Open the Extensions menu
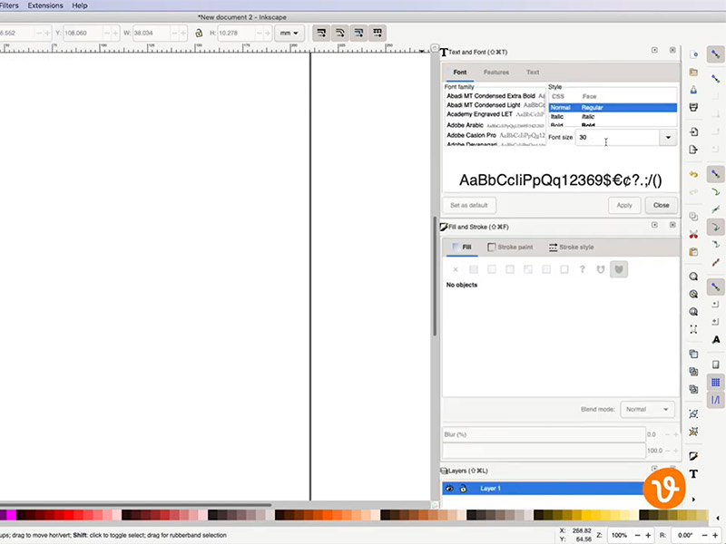The height and width of the screenshot is (544, 726). tap(45, 5)
